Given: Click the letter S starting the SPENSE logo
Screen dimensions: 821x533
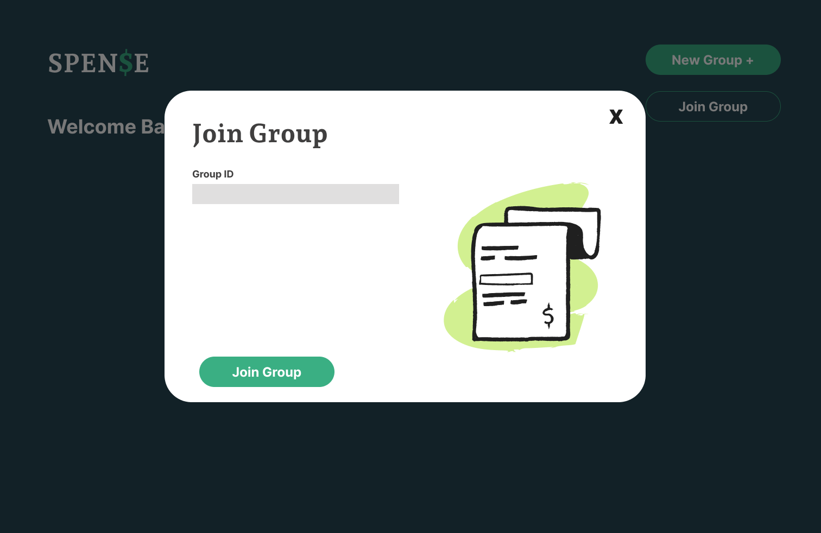Looking at the screenshot, I should coord(55,63).
